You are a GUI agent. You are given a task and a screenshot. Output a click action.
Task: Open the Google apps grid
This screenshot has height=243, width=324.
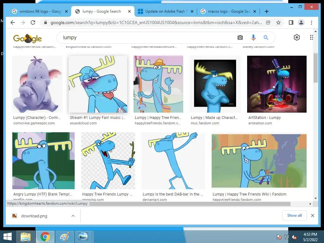[x=311, y=37]
